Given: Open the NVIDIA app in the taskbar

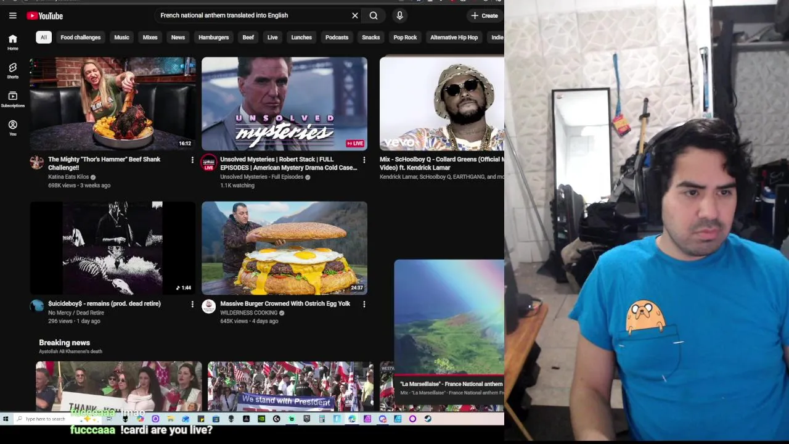Looking at the screenshot, I should pos(261,419).
